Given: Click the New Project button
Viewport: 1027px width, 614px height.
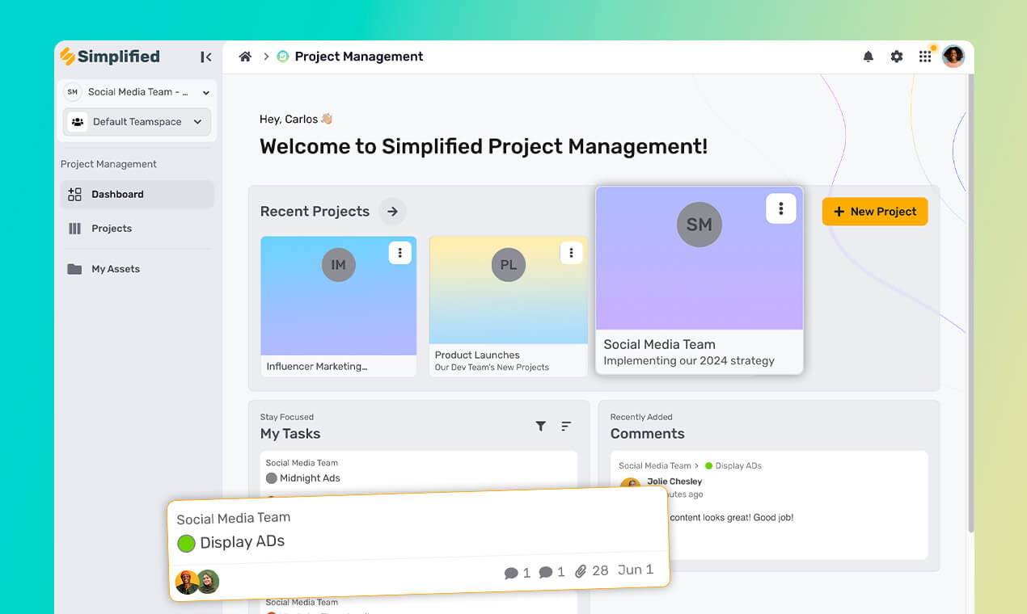Looking at the screenshot, I should pyautogui.click(x=874, y=211).
